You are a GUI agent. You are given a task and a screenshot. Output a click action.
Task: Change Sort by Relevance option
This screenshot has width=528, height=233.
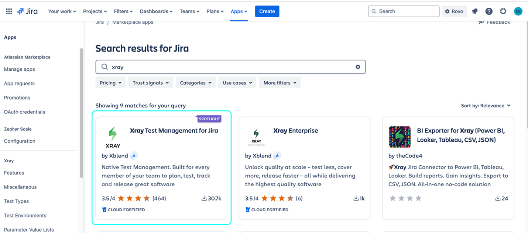click(x=486, y=106)
